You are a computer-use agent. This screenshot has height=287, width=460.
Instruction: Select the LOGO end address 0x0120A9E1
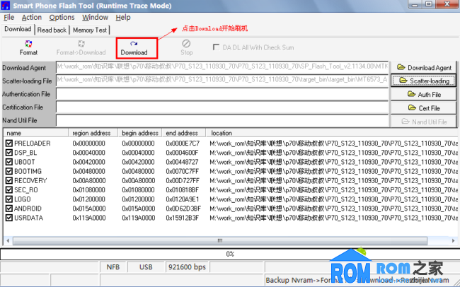point(182,199)
